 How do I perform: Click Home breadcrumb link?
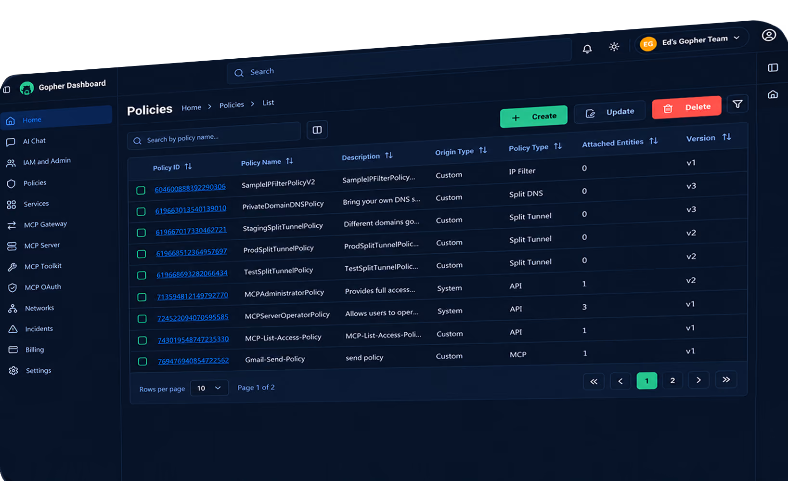tap(191, 108)
